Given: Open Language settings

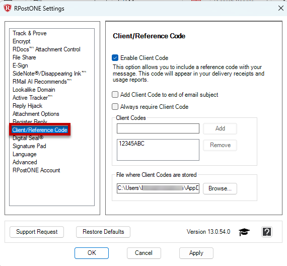Looking at the screenshot, I should pos(25,154).
